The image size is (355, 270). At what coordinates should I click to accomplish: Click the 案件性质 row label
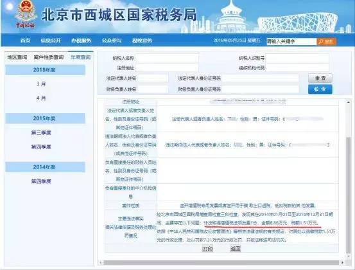click(130, 206)
